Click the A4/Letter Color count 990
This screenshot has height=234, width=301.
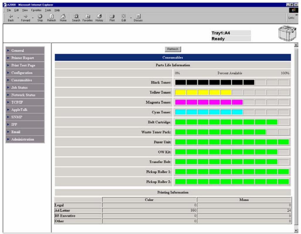pos(193,211)
